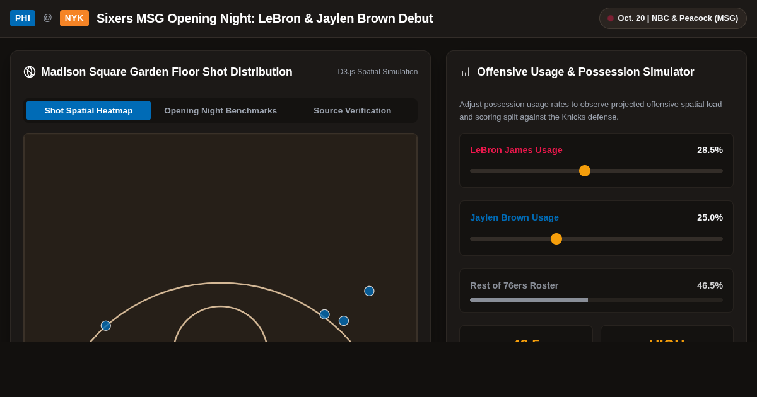Click the @ symbol between team badges

(x=47, y=18)
